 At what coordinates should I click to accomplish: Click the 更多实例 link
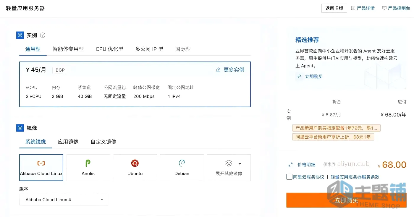click(x=234, y=70)
